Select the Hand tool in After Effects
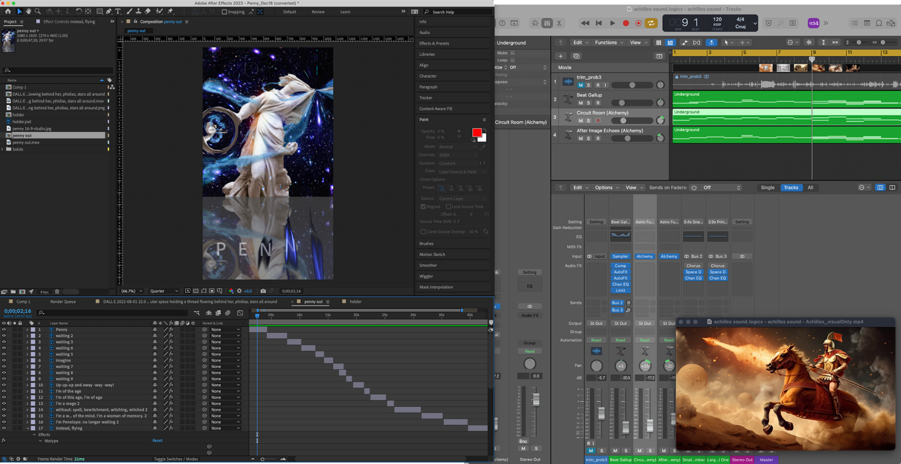Image resolution: width=901 pixels, height=464 pixels. click(x=28, y=11)
